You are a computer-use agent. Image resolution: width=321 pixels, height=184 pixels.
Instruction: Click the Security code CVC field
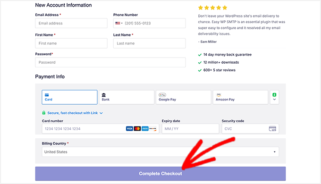tap(250, 129)
